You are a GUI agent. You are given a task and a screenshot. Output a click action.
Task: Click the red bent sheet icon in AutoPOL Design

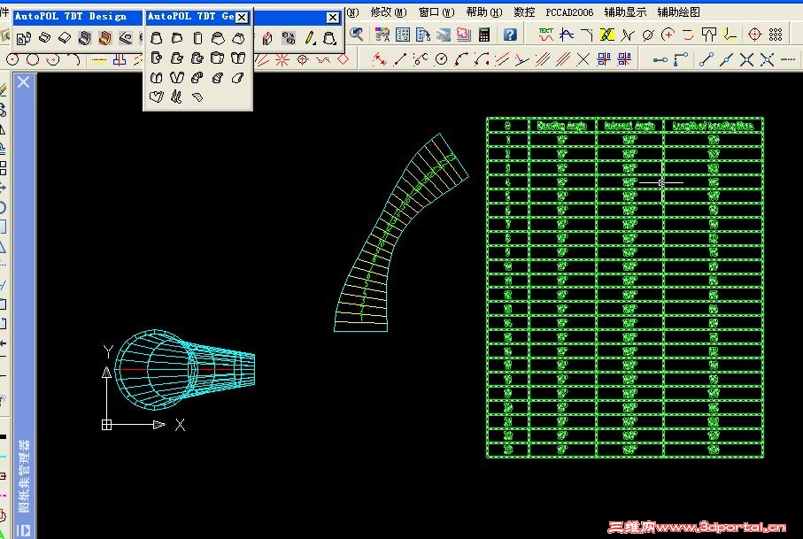105,38
